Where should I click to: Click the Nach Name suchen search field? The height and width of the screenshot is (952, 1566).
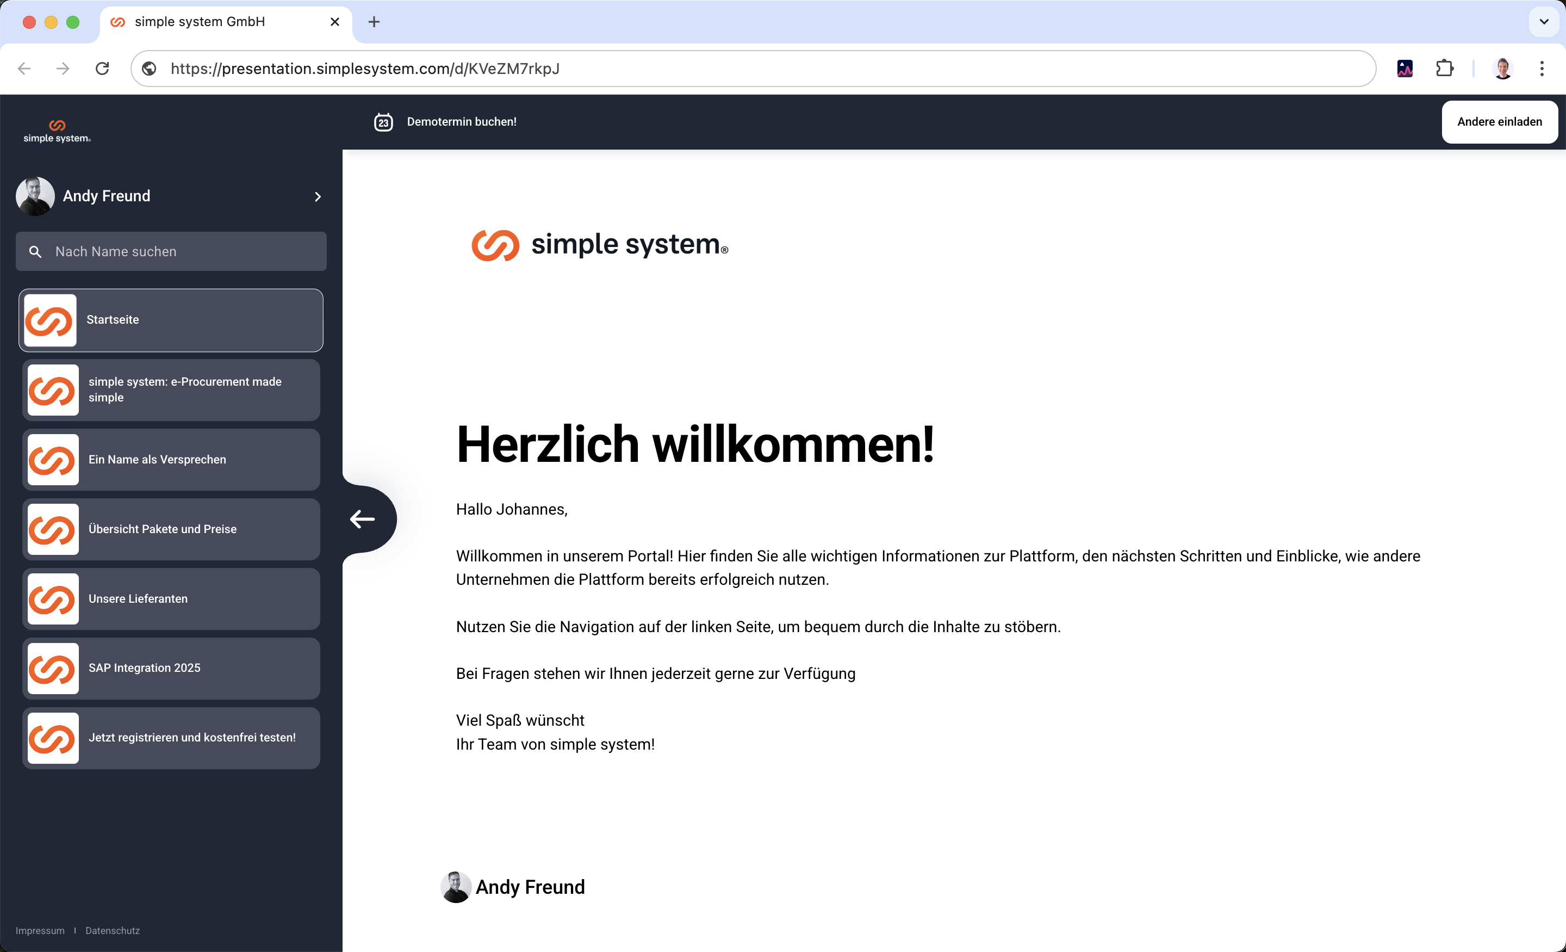click(184, 252)
